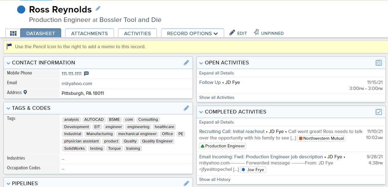This screenshot has height=187, width=388.
Task: Switch to the Datasheet tab
Action: (41, 33)
